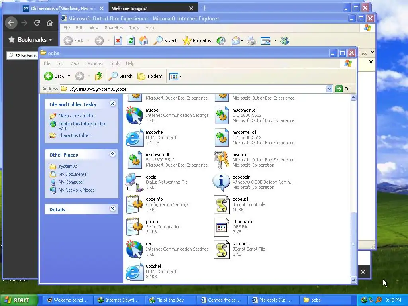Expand the Details panel

pos(112,209)
